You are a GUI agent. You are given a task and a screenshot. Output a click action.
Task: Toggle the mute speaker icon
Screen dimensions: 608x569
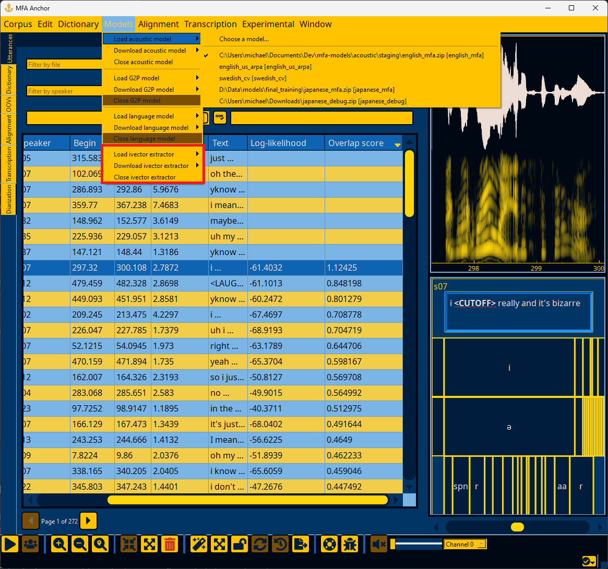coord(379,544)
